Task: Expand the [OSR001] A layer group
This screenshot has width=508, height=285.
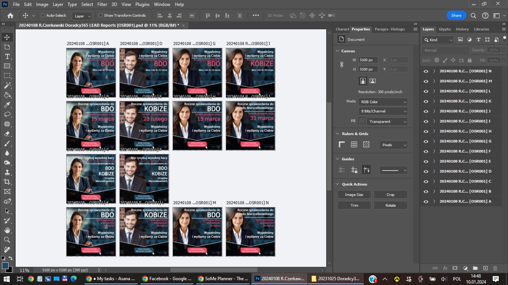Action: 434,202
